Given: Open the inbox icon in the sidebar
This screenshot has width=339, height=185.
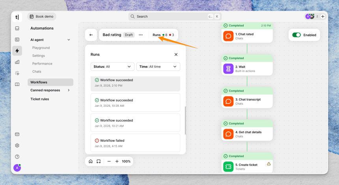Looking at the screenshot, I should (17, 28).
